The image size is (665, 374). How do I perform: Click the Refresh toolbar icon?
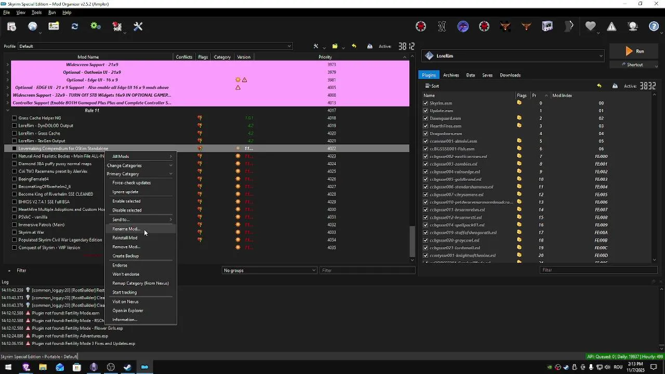tap(75, 26)
